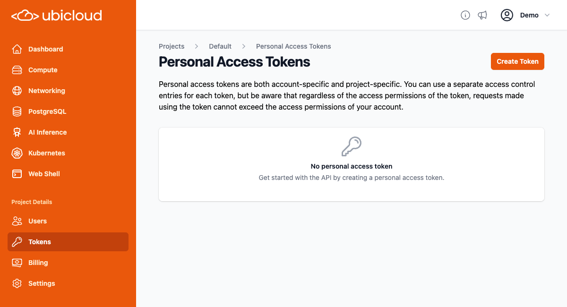This screenshot has width=567, height=307.
Task: Click the Default breadcrumb item
Action: (x=220, y=46)
